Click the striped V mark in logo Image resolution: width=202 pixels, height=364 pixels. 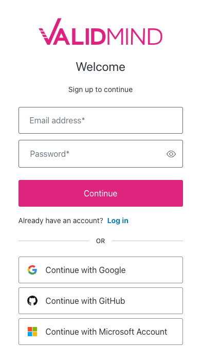pos(50,31)
